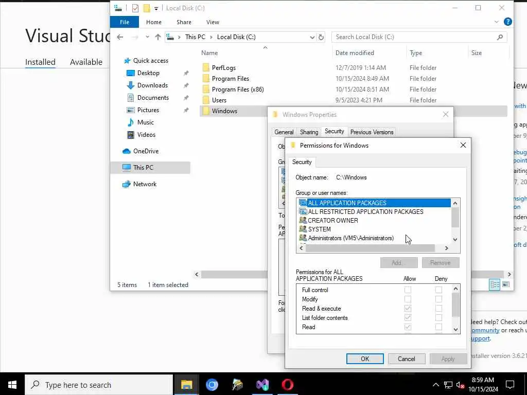Viewport: 527px width, 395px height.
Task: Expand the address bar history dropdown
Action: 312,37
